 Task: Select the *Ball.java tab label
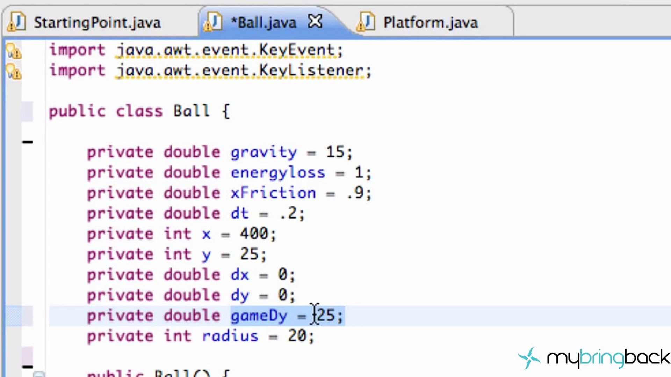coord(264,23)
